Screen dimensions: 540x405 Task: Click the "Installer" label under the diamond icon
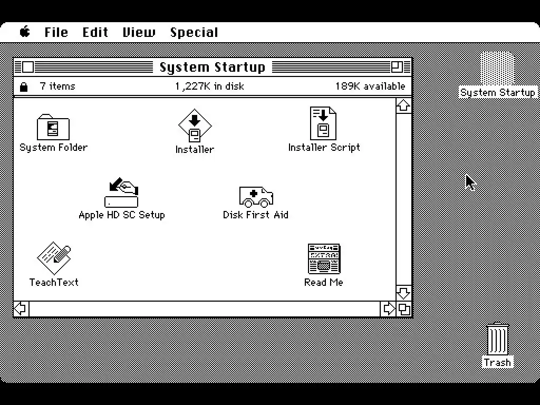coord(195,149)
